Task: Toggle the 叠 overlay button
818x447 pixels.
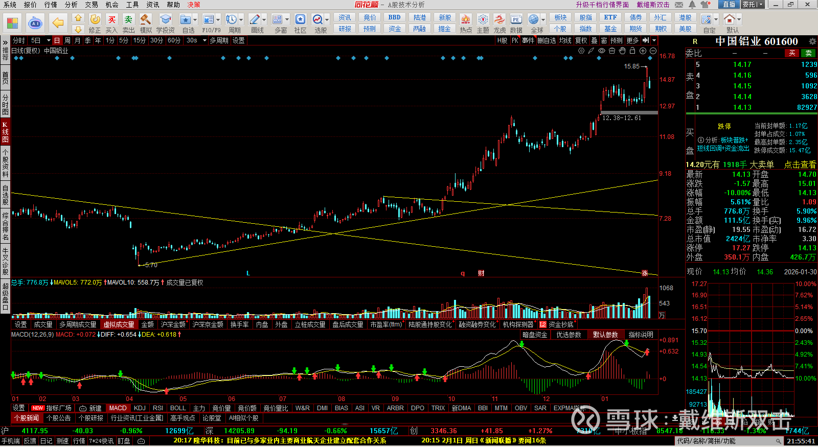Action: (594, 40)
